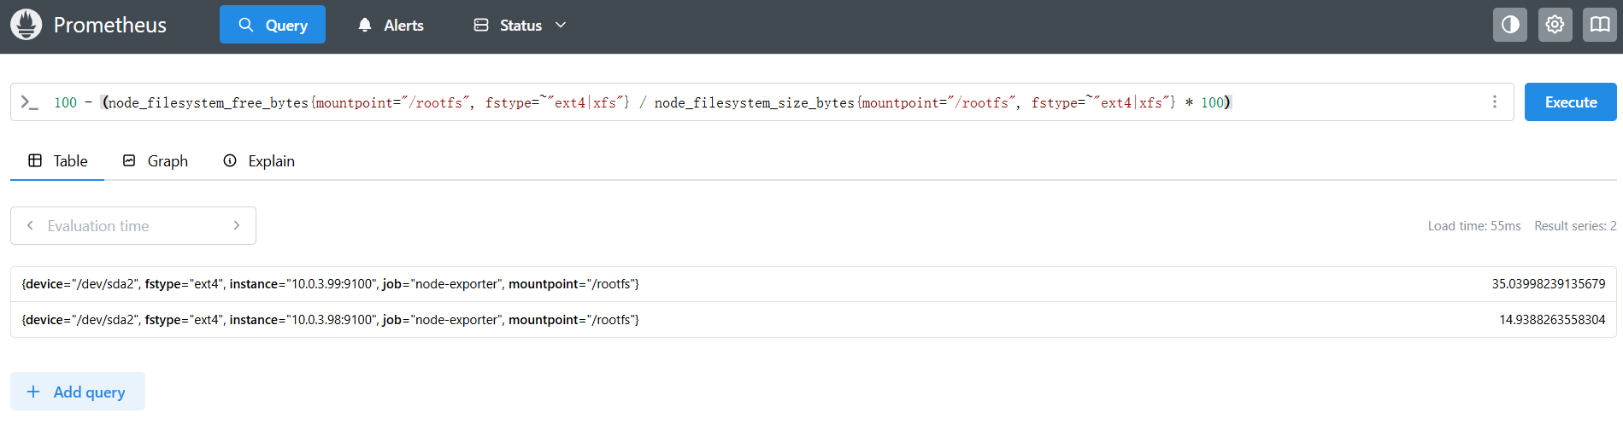Open the query options three-dot menu
The image size is (1623, 424).
coord(1494,102)
